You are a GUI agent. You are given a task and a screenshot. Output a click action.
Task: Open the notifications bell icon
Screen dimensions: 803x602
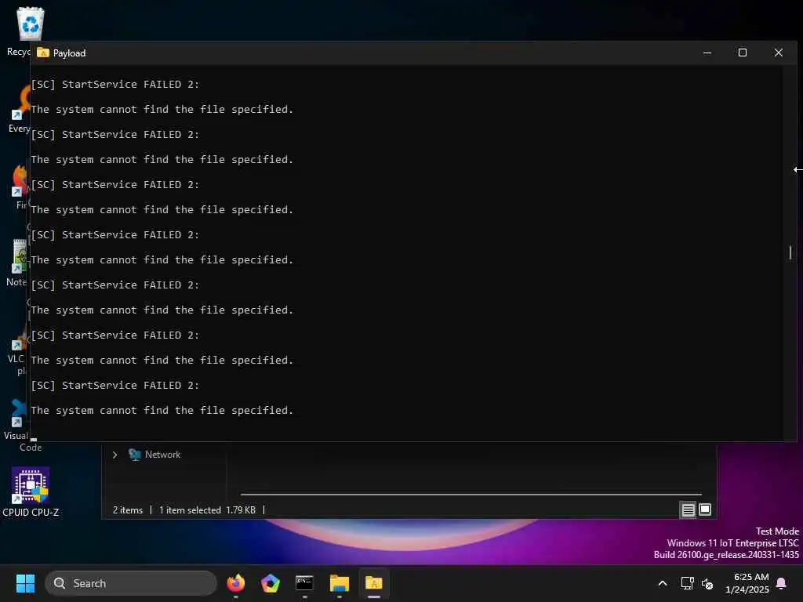pyautogui.click(x=782, y=583)
